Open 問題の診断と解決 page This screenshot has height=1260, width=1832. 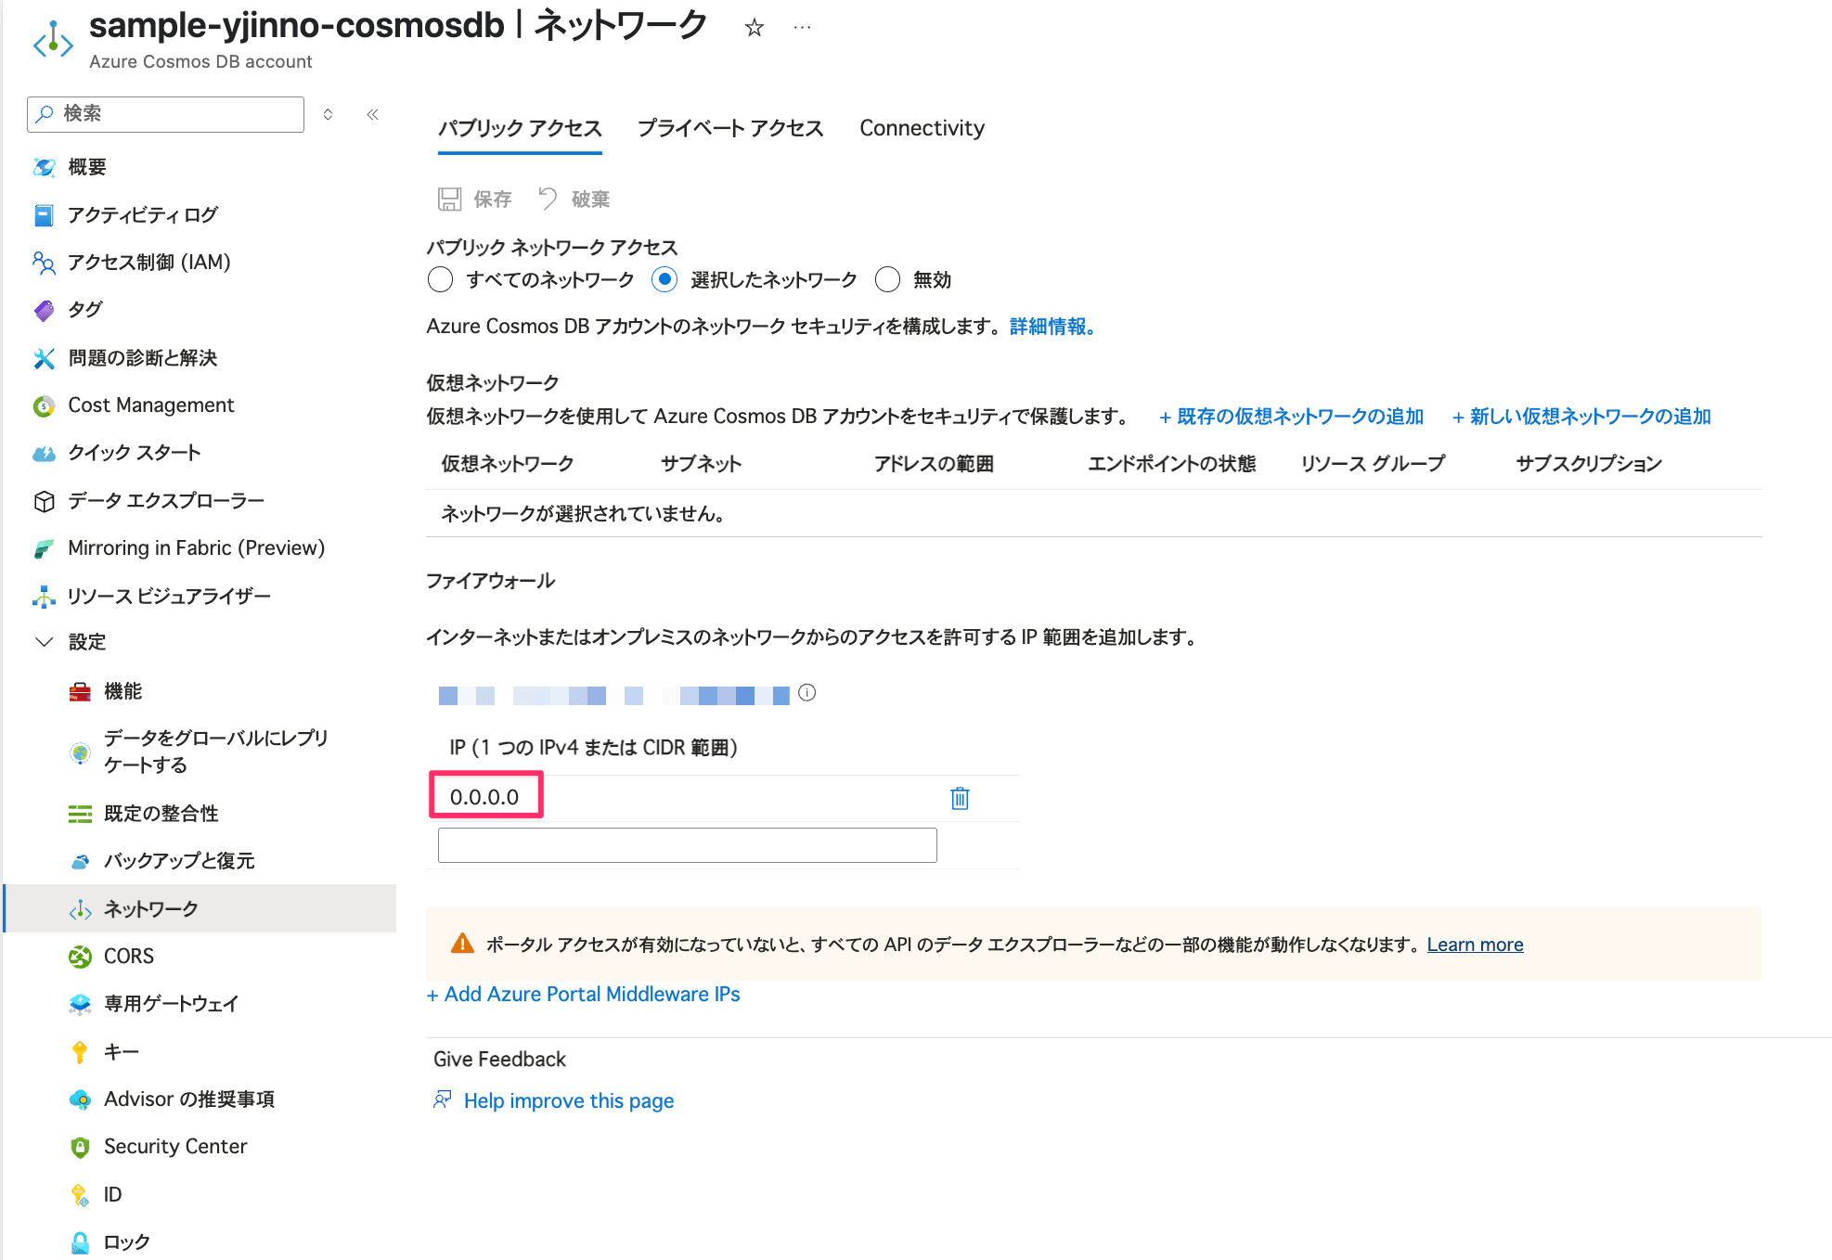coord(142,358)
